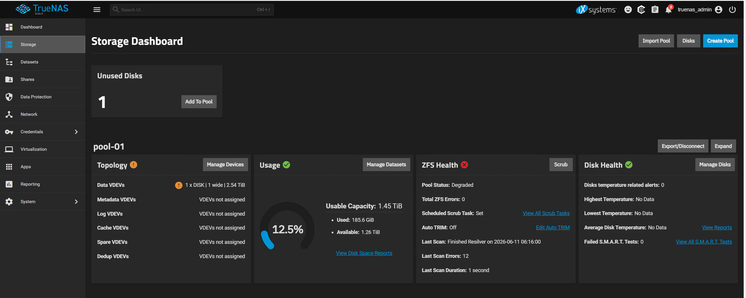746x298 pixels.
Task: Open the TrueCommand status layers icon
Action: 641,10
